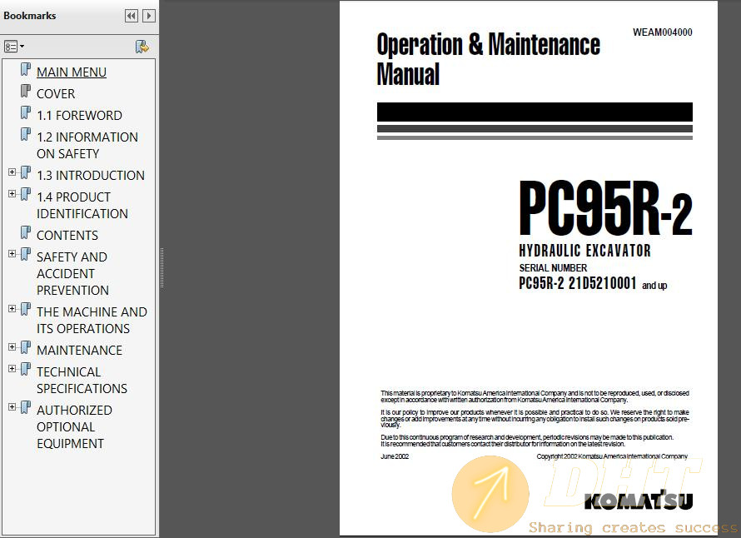Navigate to 1.4 PRODUCT IDENTIFICATION bookmark
741x538 pixels.
(82, 205)
